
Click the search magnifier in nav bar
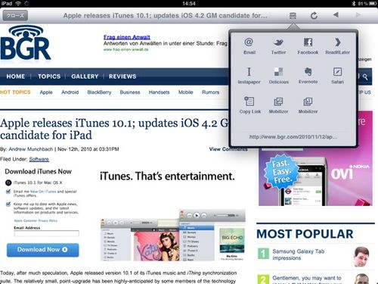pos(365,76)
